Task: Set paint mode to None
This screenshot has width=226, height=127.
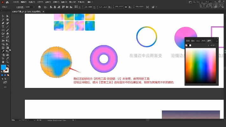Action: click(8, 75)
